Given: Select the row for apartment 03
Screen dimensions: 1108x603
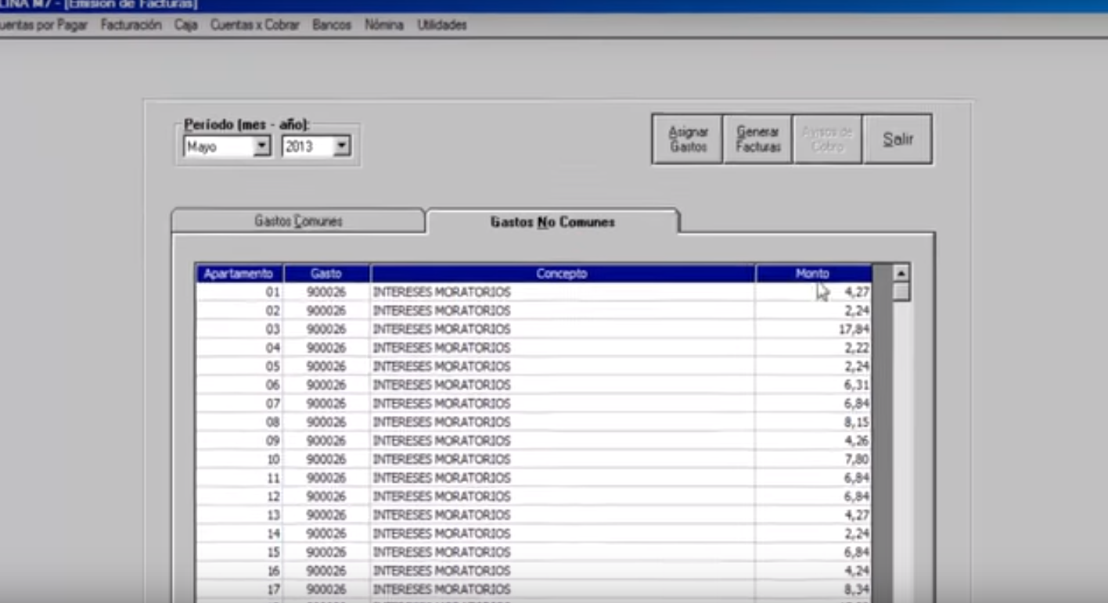Looking at the screenshot, I should (533, 329).
